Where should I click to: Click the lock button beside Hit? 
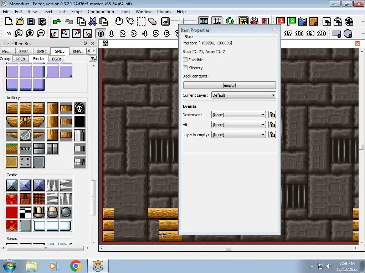click(272, 125)
